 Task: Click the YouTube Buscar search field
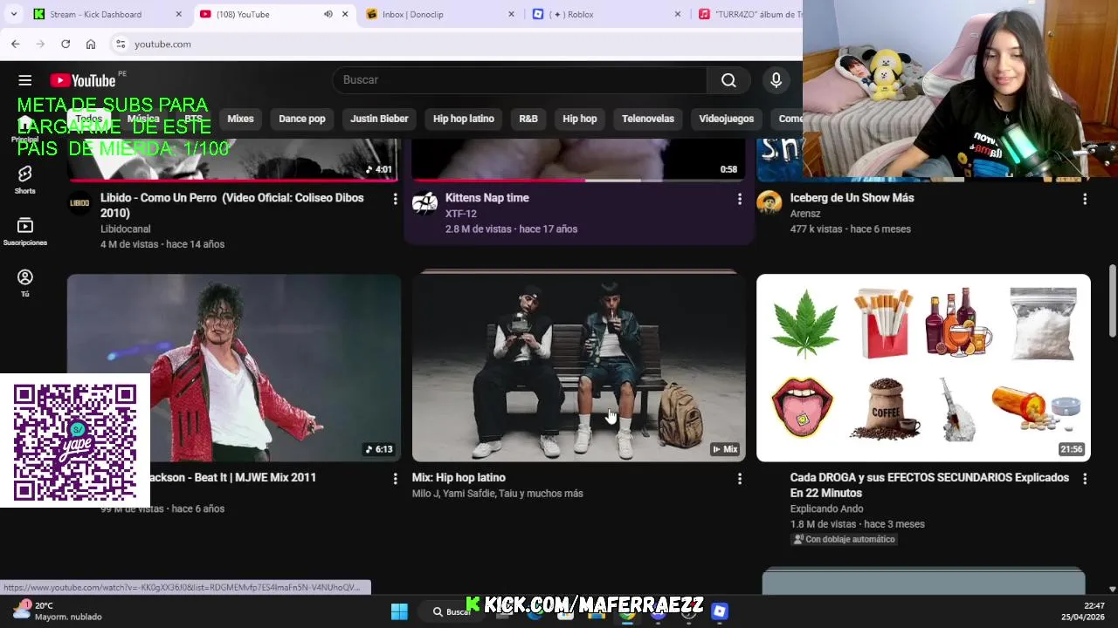pyautogui.click(x=520, y=80)
